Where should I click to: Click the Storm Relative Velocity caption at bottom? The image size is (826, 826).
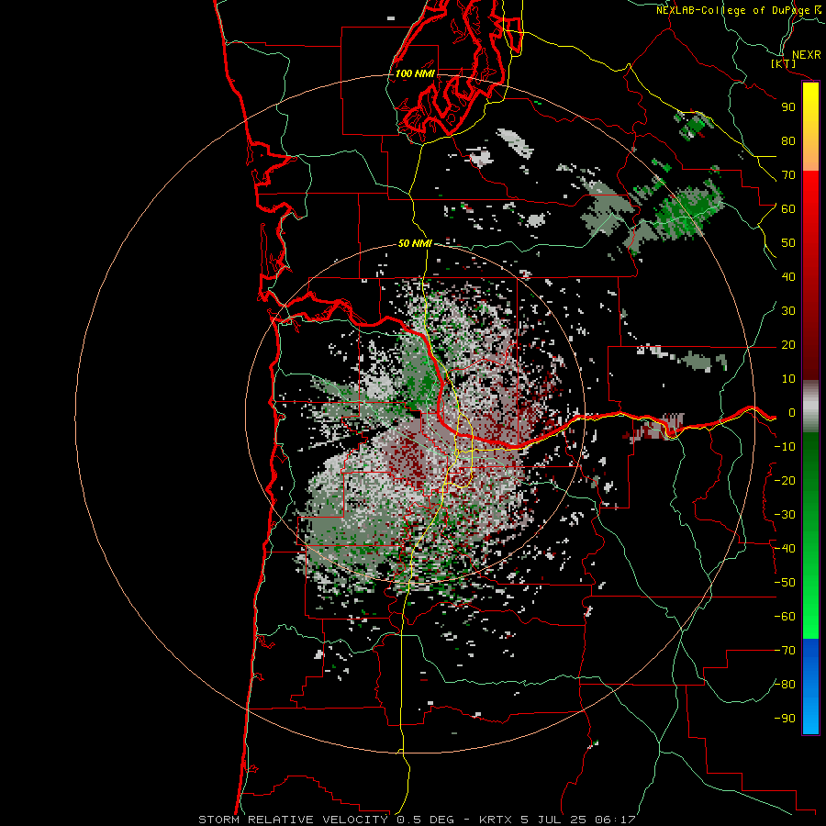tap(417, 820)
